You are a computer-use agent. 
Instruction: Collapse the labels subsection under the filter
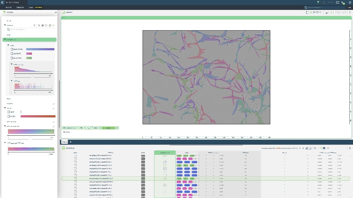[x=8, y=45]
